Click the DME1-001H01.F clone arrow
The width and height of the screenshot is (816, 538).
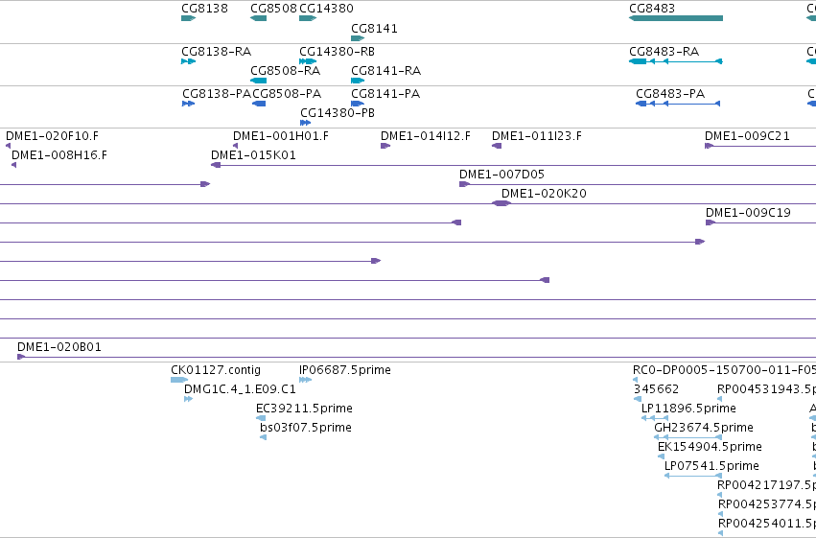click(235, 146)
